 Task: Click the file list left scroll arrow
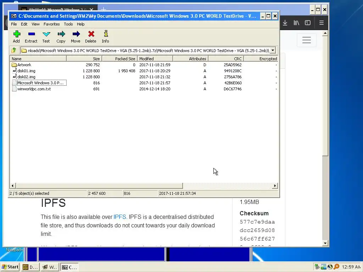[13, 186]
